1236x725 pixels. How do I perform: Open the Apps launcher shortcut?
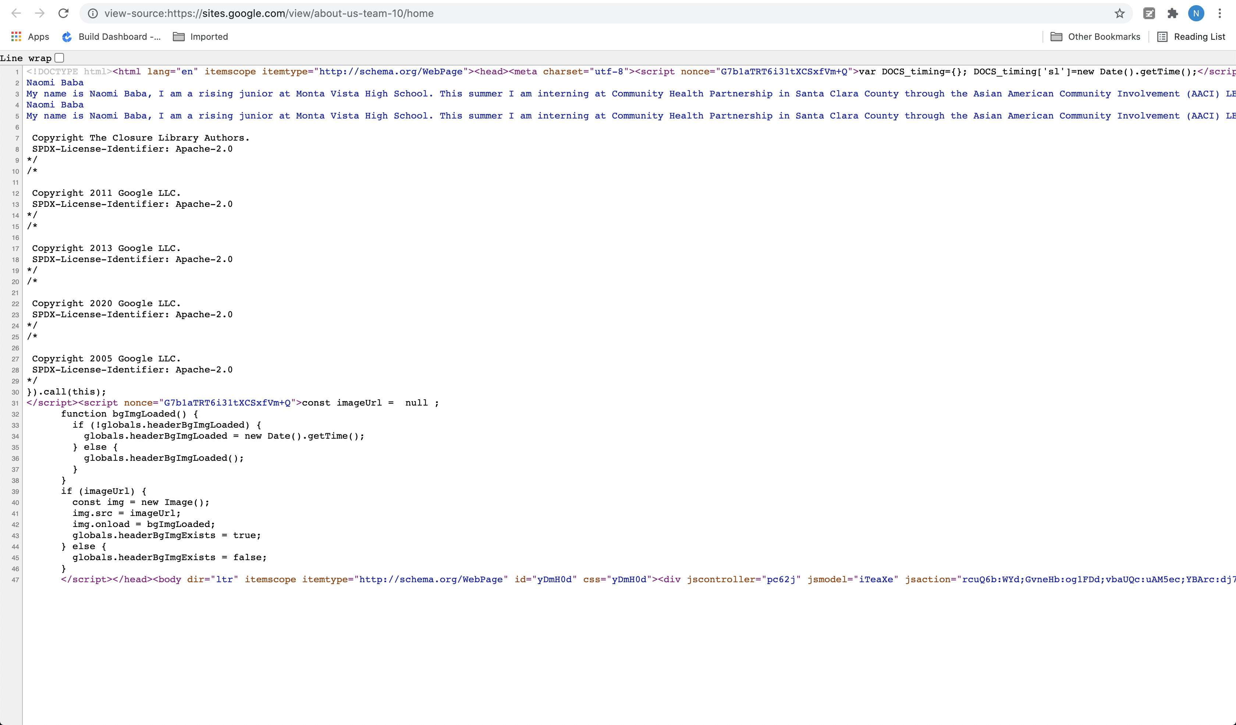(30, 37)
